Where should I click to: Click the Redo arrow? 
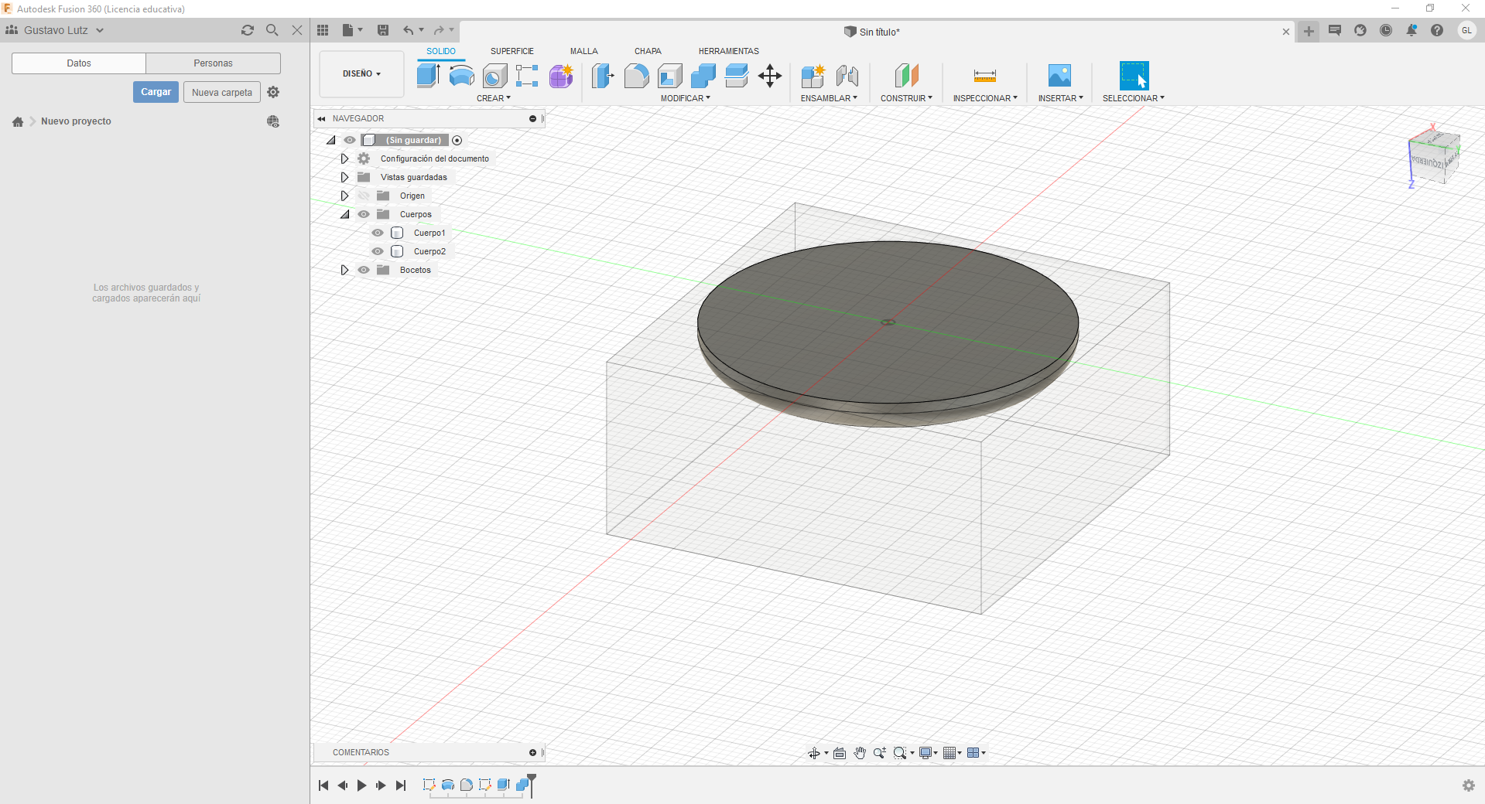[439, 30]
